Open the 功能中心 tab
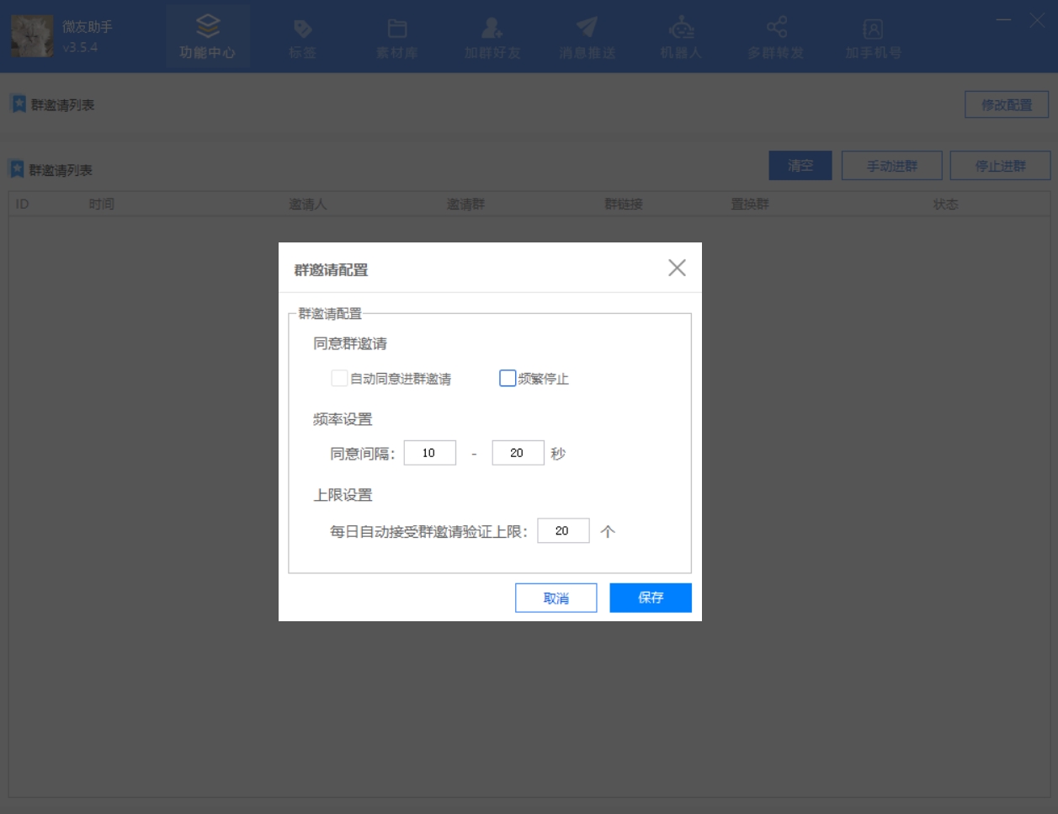This screenshot has width=1058, height=814. tap(207, 37)
